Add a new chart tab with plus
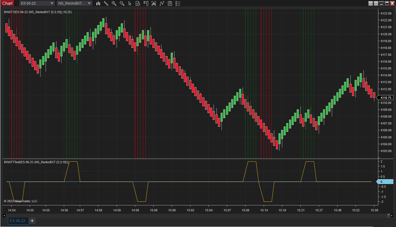This screenshot has width=396, height=227. [x=32, y=221]
